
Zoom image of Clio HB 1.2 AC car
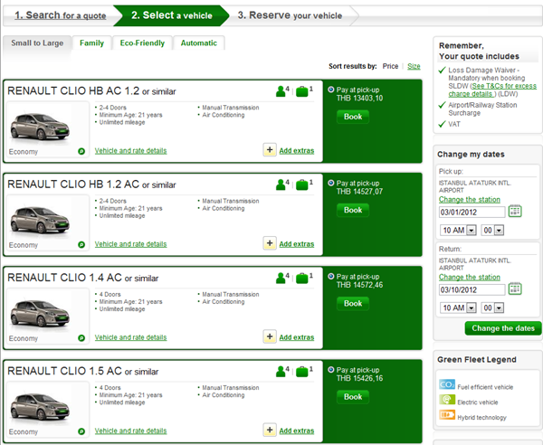[x=81, y=244]
